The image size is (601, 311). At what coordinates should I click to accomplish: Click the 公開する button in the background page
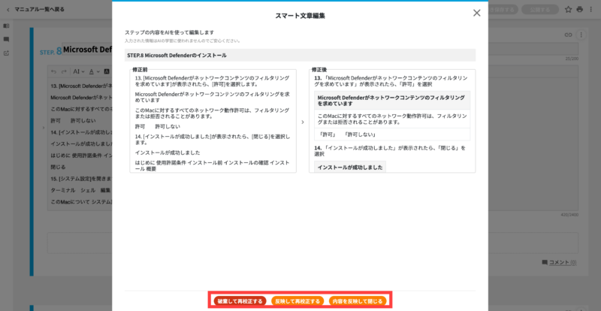coord(539,10)
